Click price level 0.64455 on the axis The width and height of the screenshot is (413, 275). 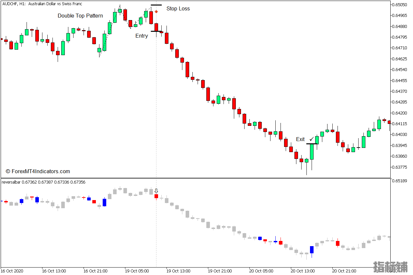point(399,80)
